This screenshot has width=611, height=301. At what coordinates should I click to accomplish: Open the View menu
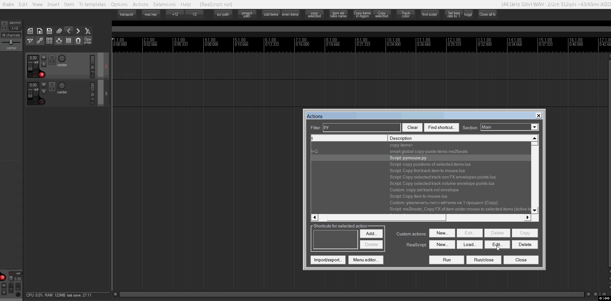pos(37,4)
